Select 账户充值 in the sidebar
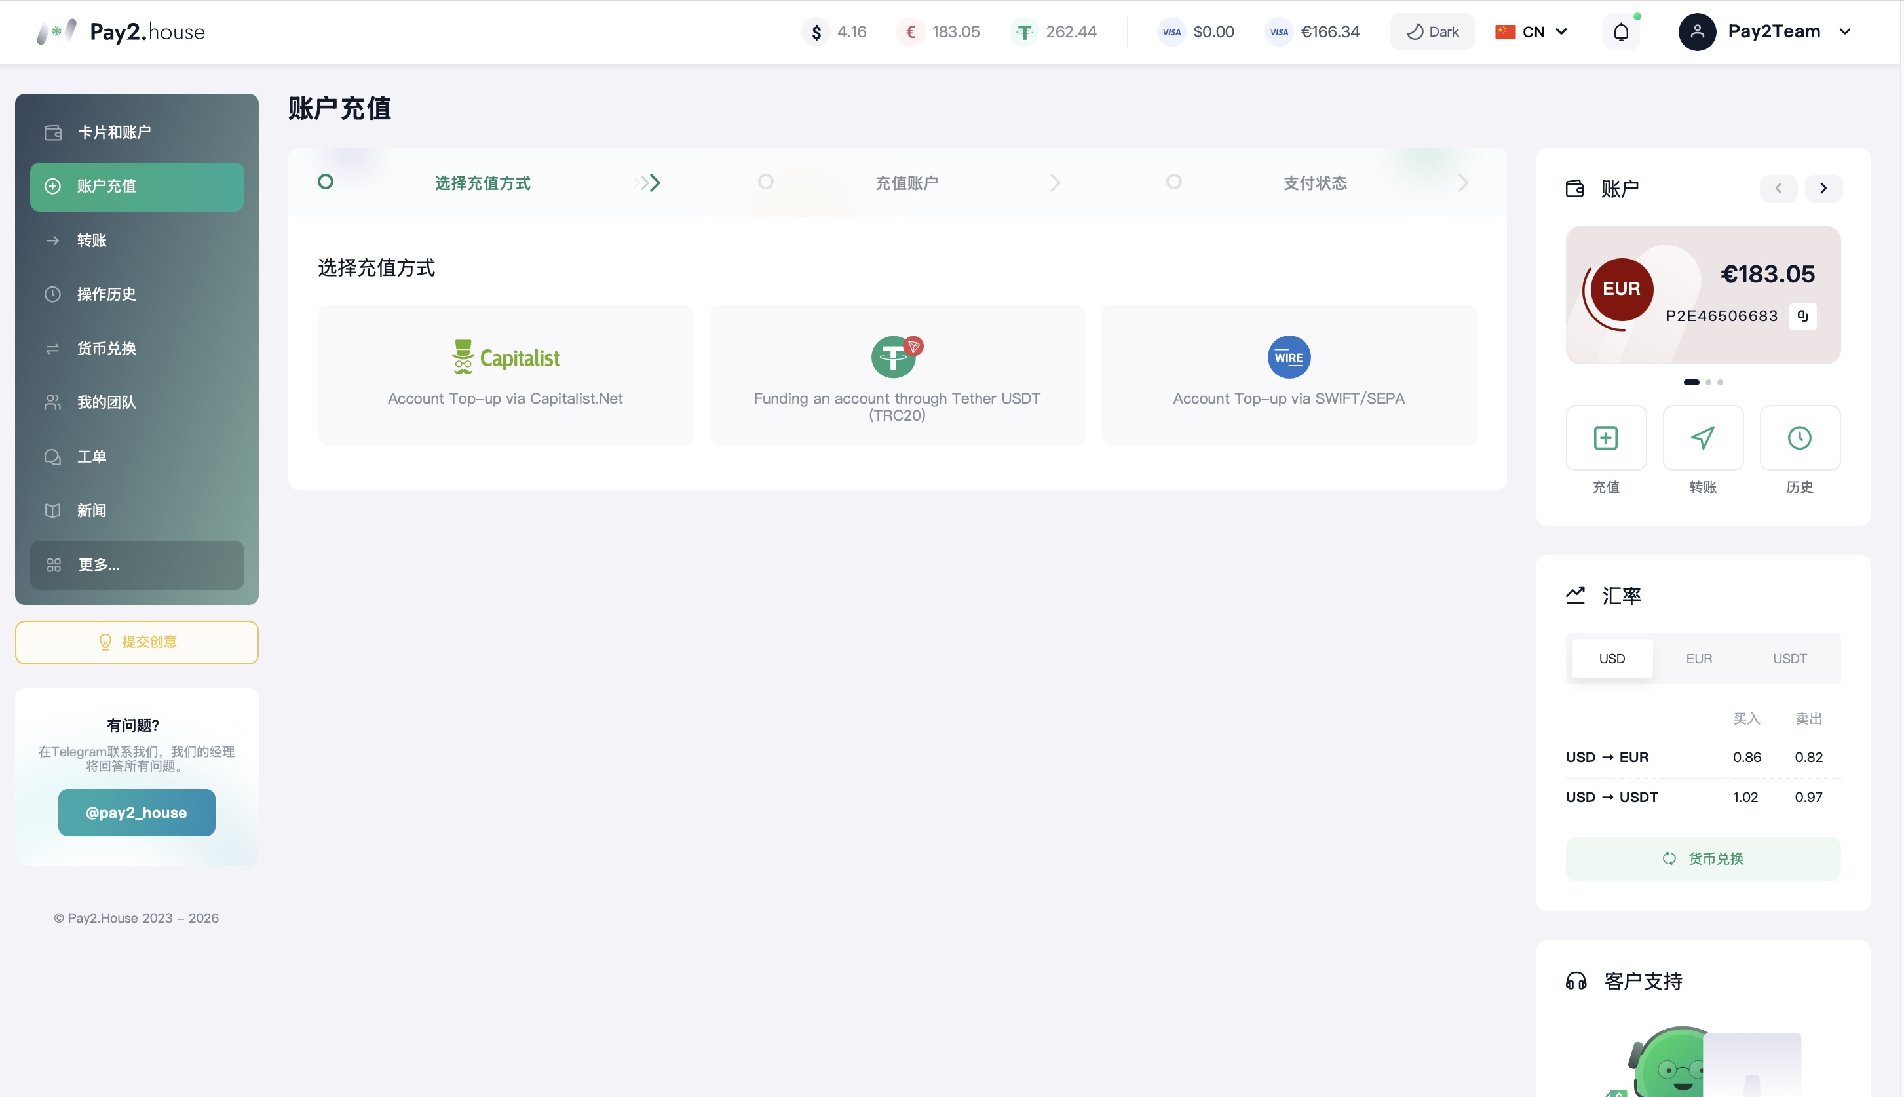 click(x=137, y=187)
